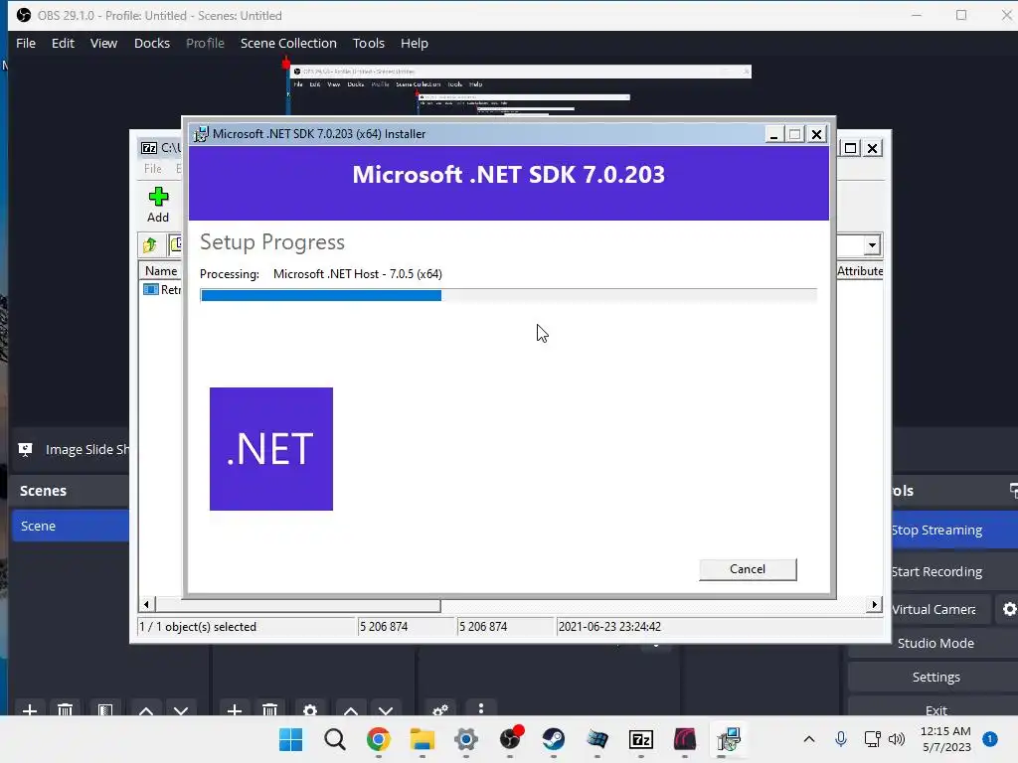Open OBS Docks menu

click(x=152, y=43)
